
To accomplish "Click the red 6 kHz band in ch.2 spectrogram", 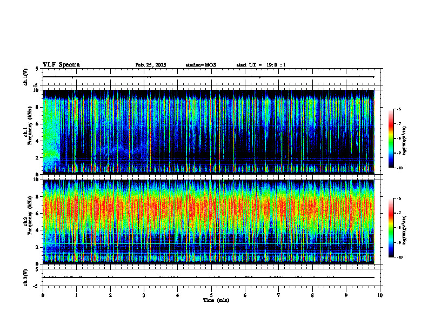I will pos(208,209).
